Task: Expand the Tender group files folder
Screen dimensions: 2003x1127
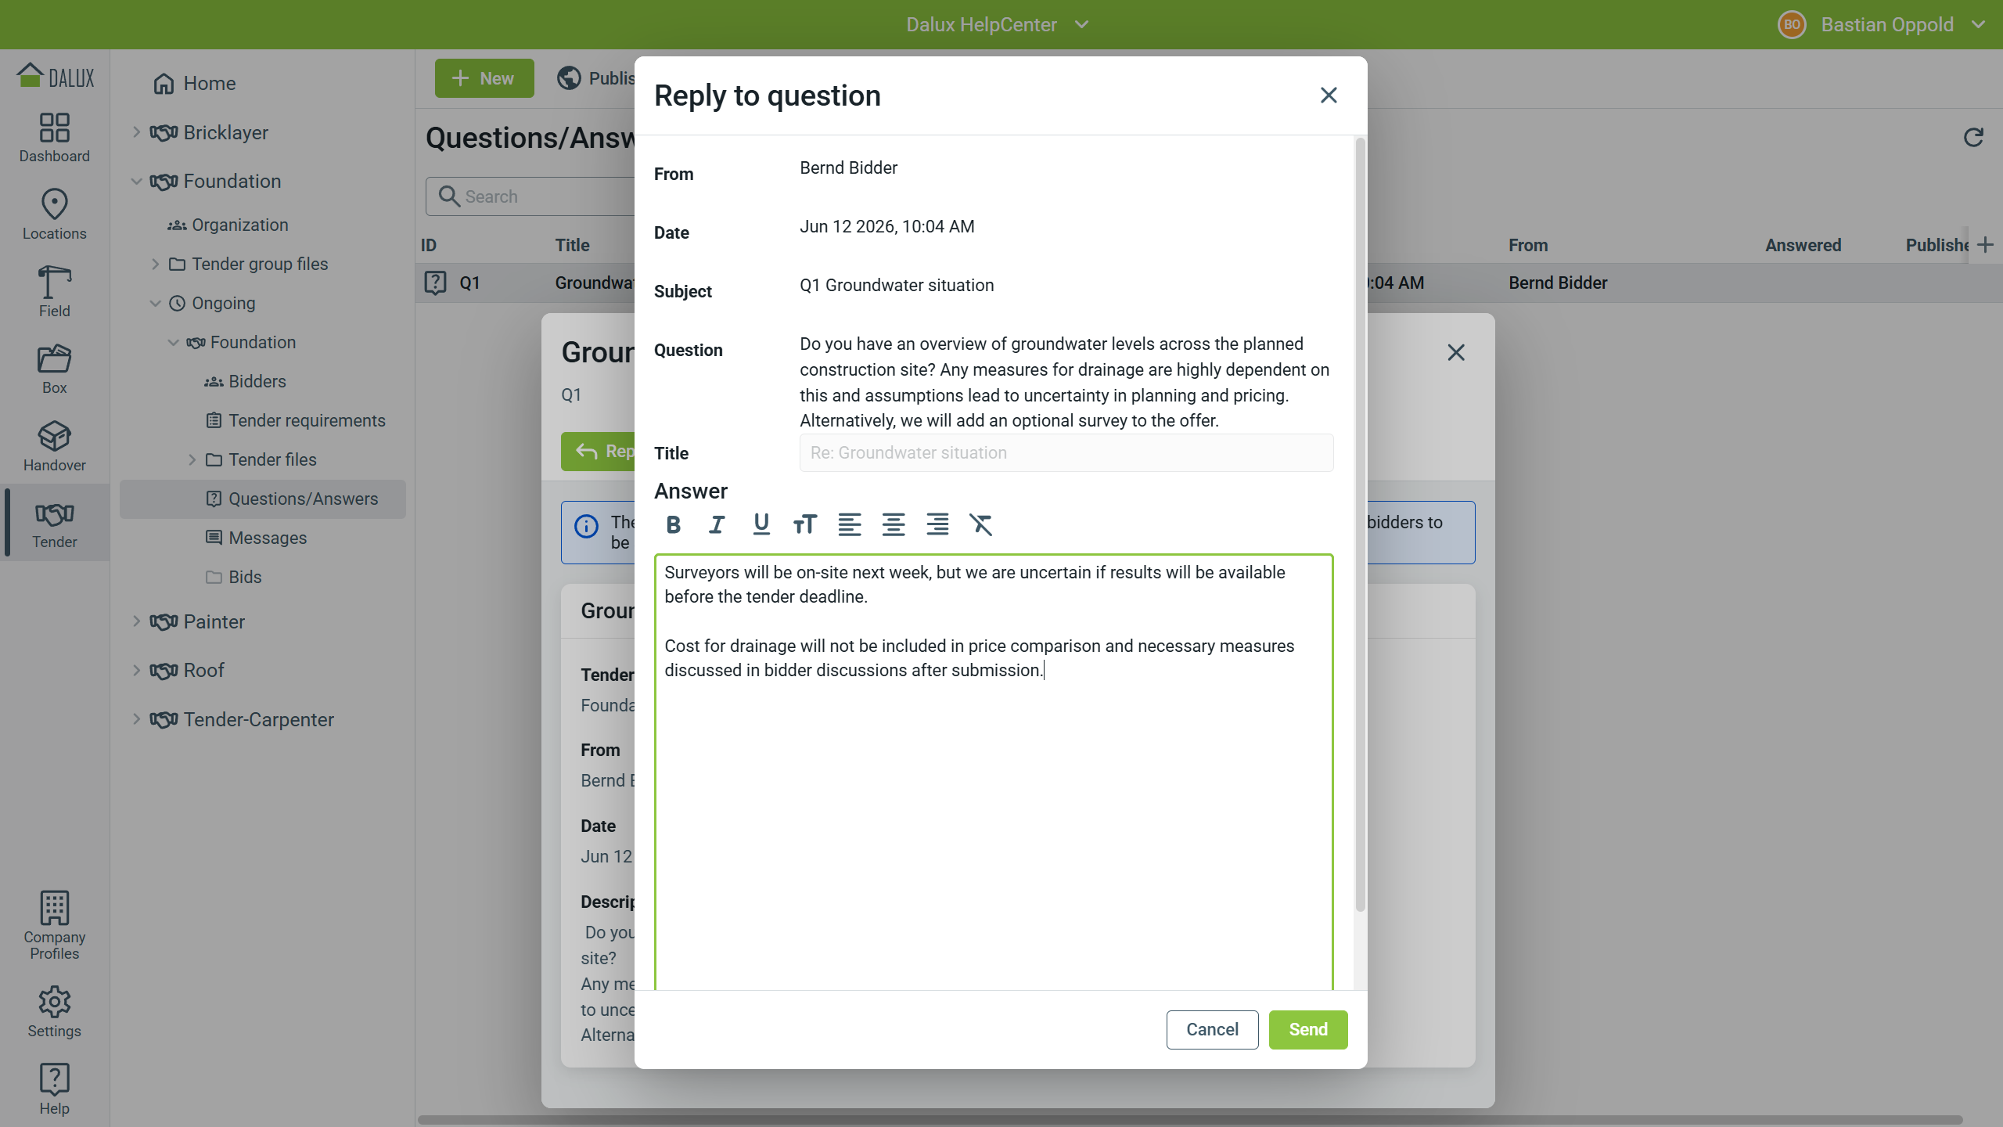Action: pos(155,265)
